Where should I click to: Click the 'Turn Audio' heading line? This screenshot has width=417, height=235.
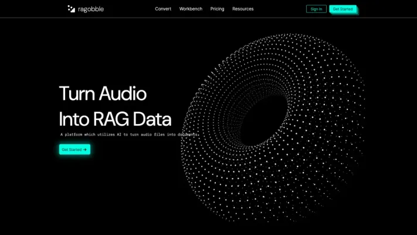103,93
